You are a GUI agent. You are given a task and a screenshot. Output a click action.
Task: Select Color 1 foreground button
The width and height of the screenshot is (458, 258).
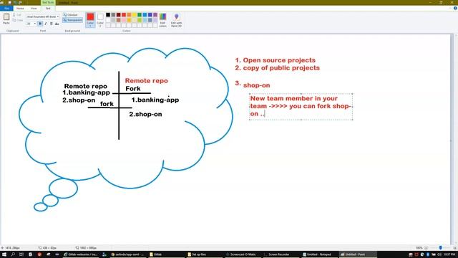coord(90,20)
